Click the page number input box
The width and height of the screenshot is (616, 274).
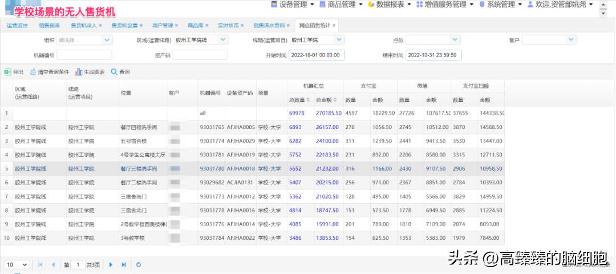click(78, 264)
